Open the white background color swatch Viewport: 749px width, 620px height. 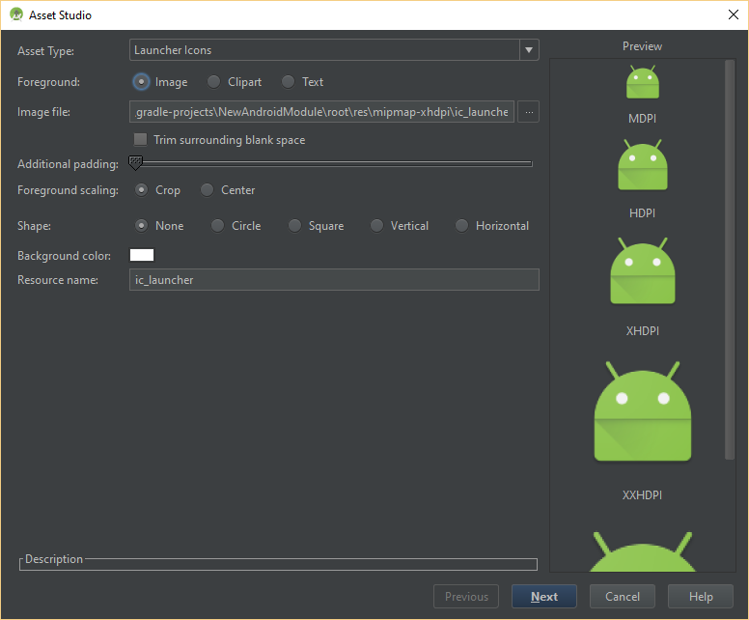[142, 255]
